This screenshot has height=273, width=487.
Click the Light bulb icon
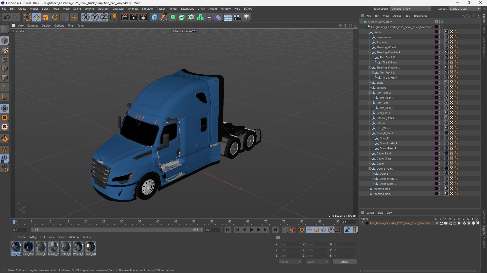247,17
